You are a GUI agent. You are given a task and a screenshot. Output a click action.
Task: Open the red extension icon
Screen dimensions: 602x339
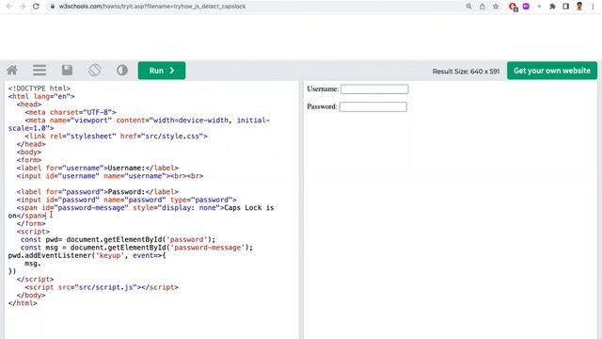[x=513, y=7]
